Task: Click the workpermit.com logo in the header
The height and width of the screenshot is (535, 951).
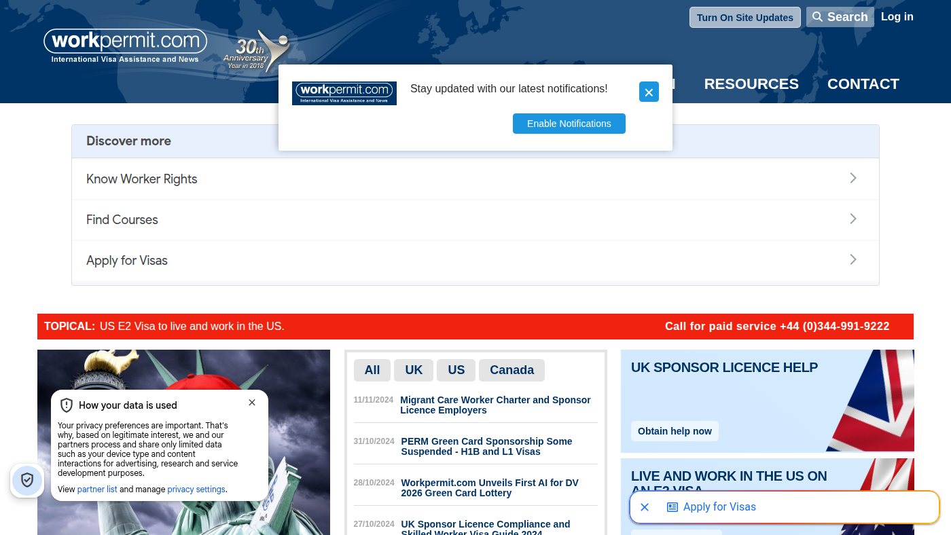Action: pyautogui.click(x=125, y=46)
